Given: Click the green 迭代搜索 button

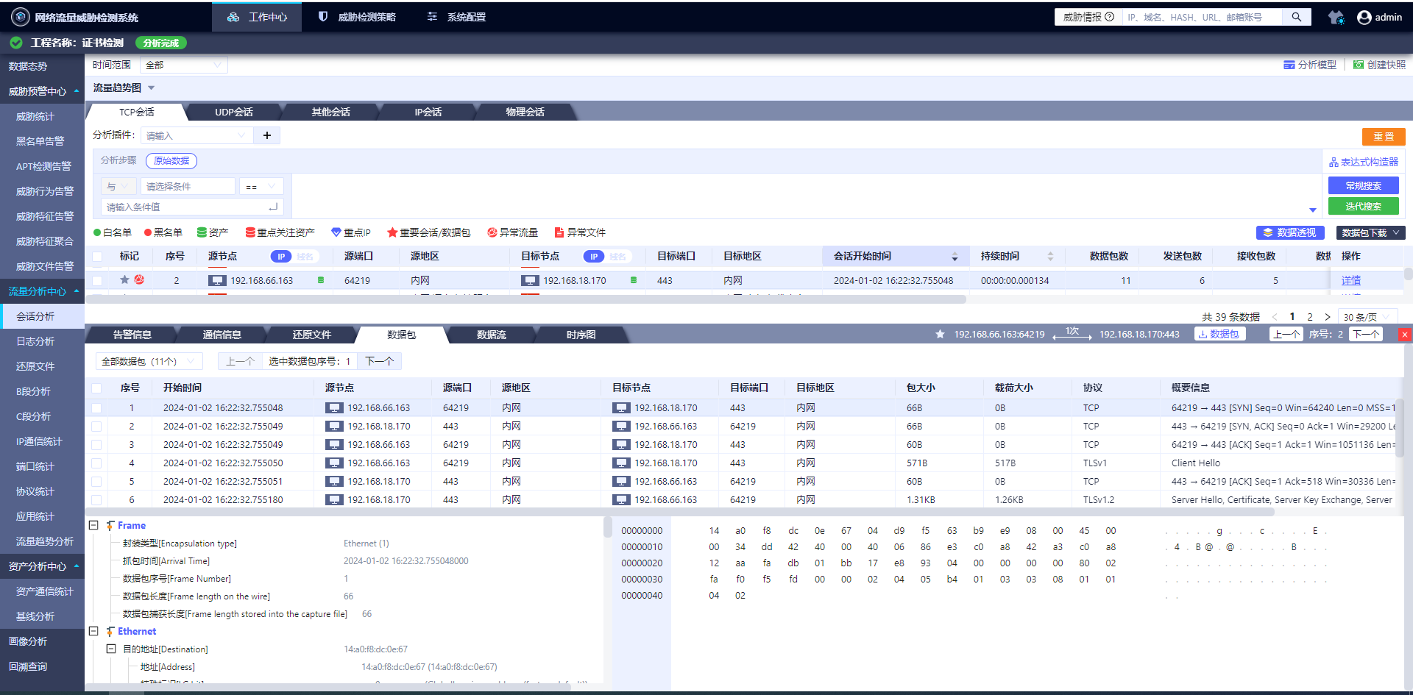Looking at the screenshot, I should (x=1364, y=206).
